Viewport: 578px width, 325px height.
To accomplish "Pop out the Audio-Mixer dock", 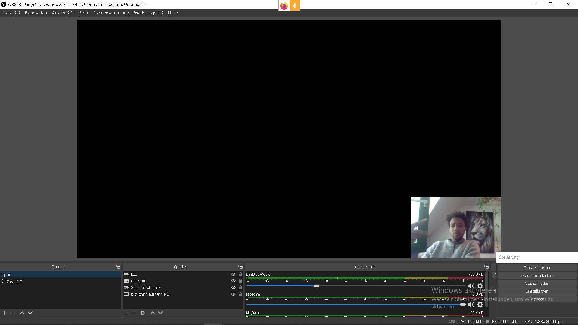I will [486, 267].
